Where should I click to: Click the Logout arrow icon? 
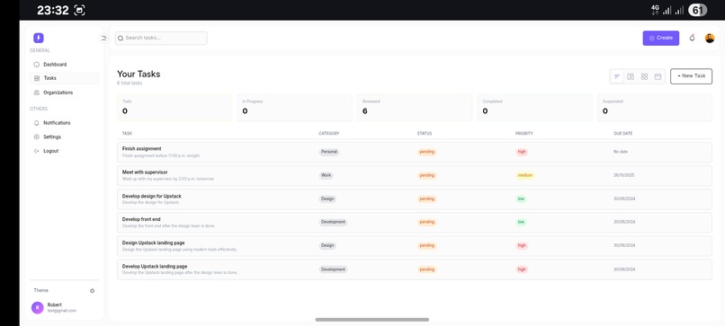(x=37, y=151)
